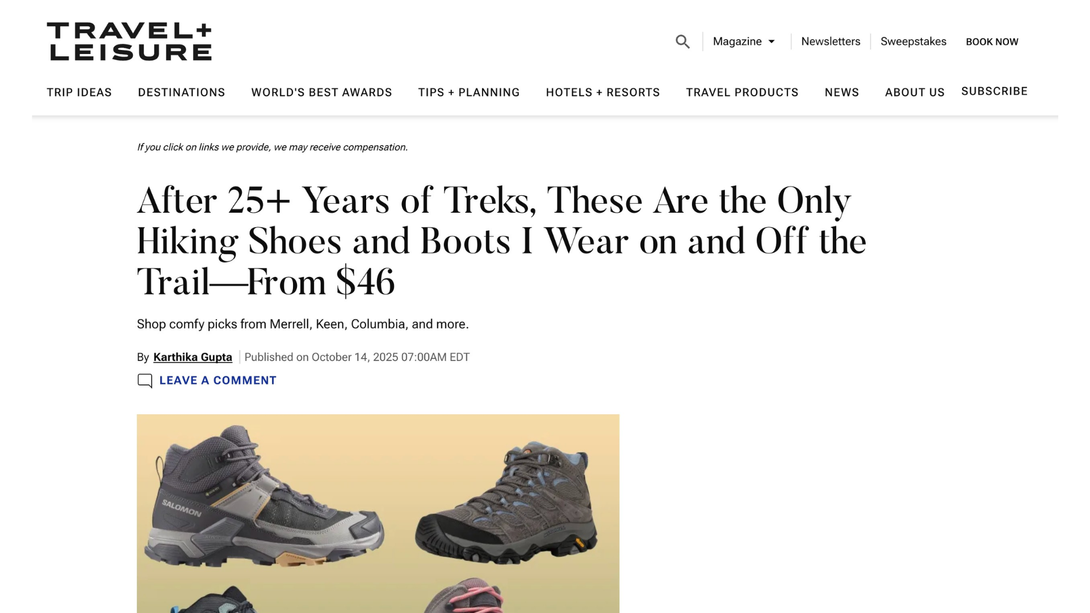Viewport: 1090px width, 613px height.
Task: Open the Destinations menu
Action: 181,92
